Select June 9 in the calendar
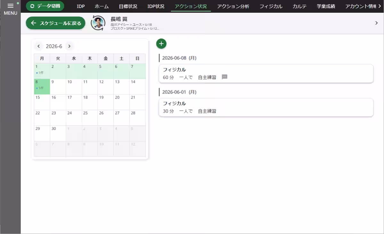The width and height of the screenshot is (384, 234). pos(58,87)
